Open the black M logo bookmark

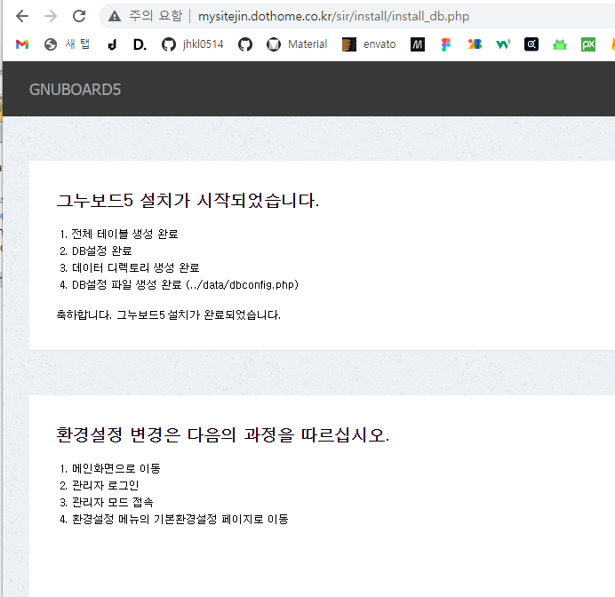[418, 44]
